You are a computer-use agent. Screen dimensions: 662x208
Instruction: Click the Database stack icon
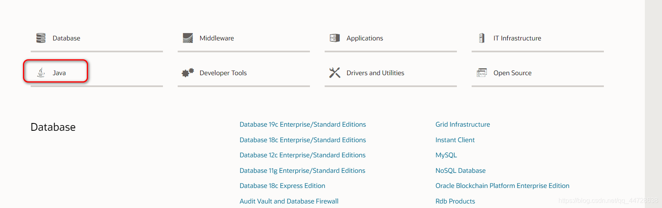tap(41, 38)
